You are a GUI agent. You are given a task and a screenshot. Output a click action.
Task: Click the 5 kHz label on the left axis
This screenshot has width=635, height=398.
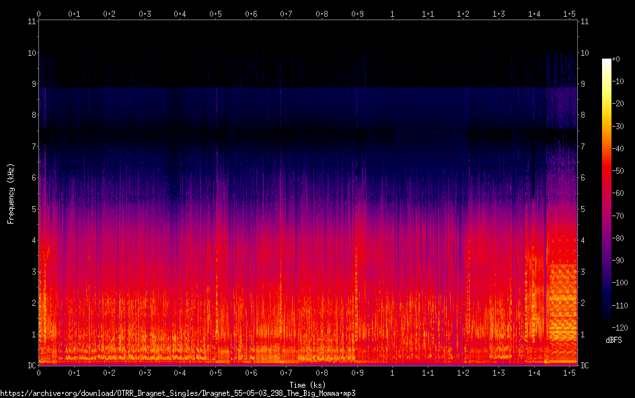32,209
